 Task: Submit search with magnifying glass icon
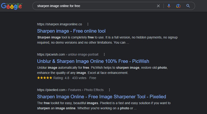(x=188, y=6)
